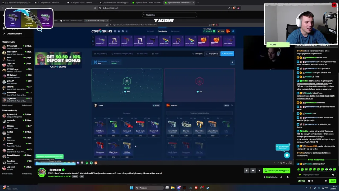339x191 pixels.
Task: Expand followed channels with Pokaż więcej
Action: [x=7, y=105]
